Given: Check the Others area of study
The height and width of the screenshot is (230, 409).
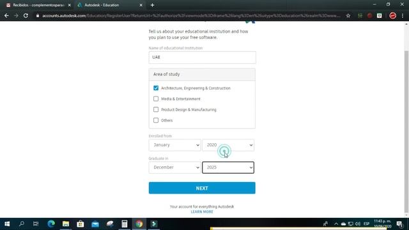Looking at the screenshot, I should click(156, 120).
